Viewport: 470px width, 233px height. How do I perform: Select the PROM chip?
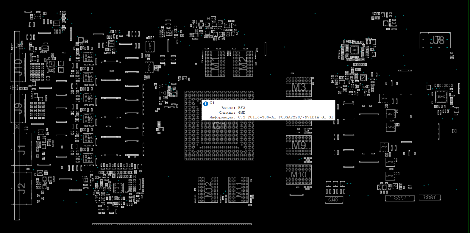[149, 67]
